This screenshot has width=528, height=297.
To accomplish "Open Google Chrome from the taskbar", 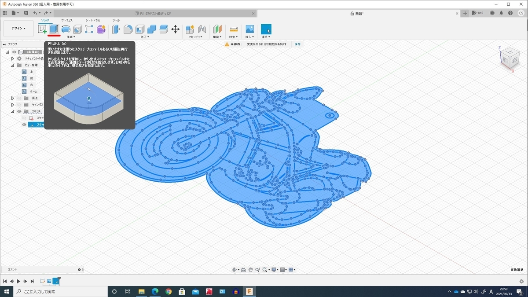I will [x=169, y=291].
